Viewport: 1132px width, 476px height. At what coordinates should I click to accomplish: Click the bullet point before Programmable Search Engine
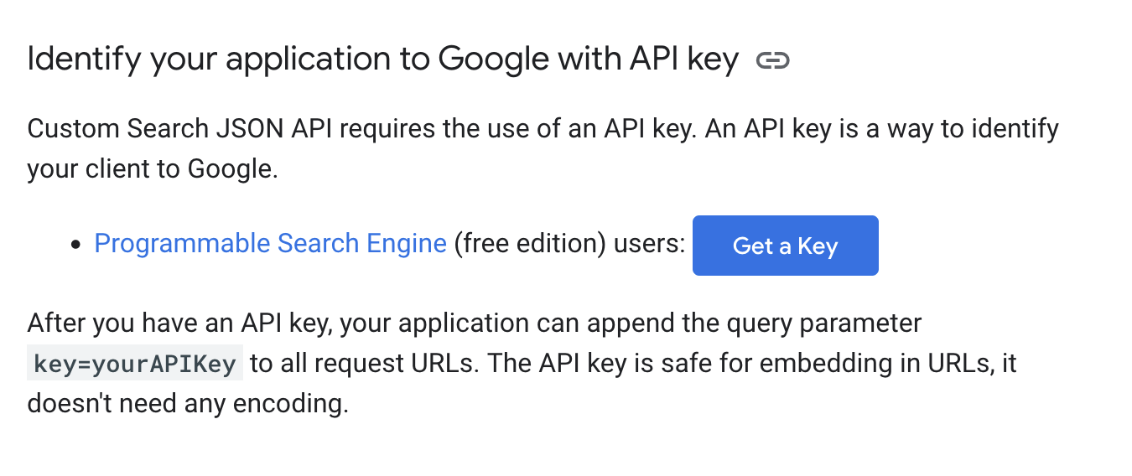tap(76, 246)
